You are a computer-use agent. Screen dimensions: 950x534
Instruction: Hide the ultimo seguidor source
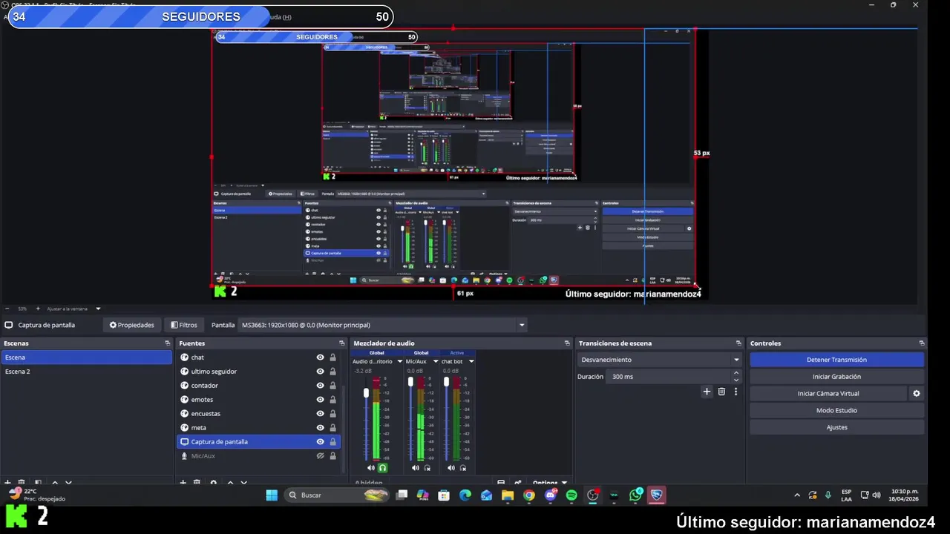pos(320,372)
